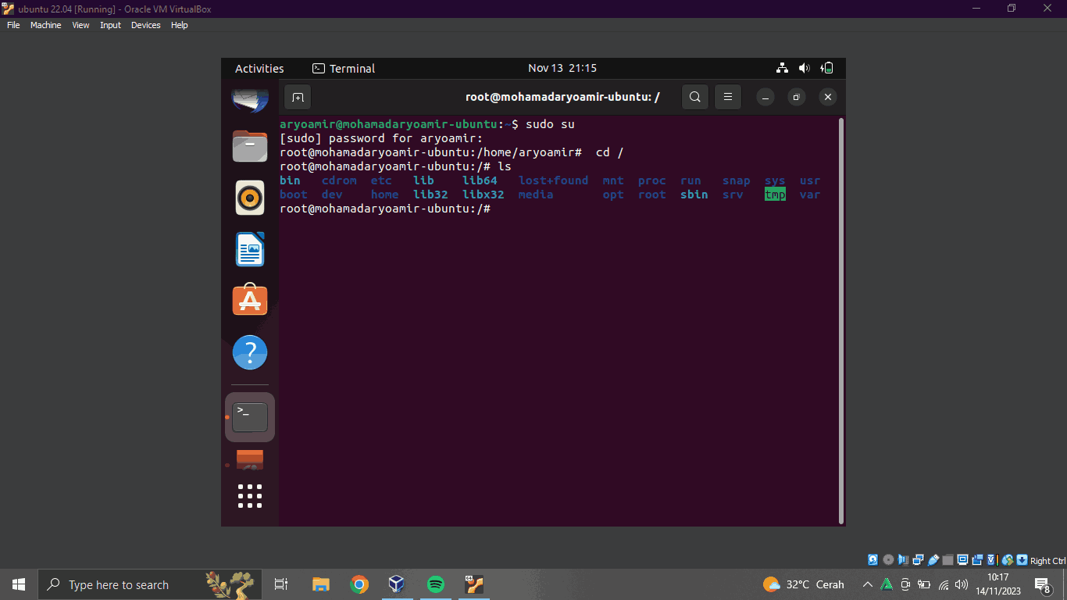Viewport: 1067px width, 600px height.
Task: Click the battery icon in the Ubuntu top bar
Action: click(828, 68)
